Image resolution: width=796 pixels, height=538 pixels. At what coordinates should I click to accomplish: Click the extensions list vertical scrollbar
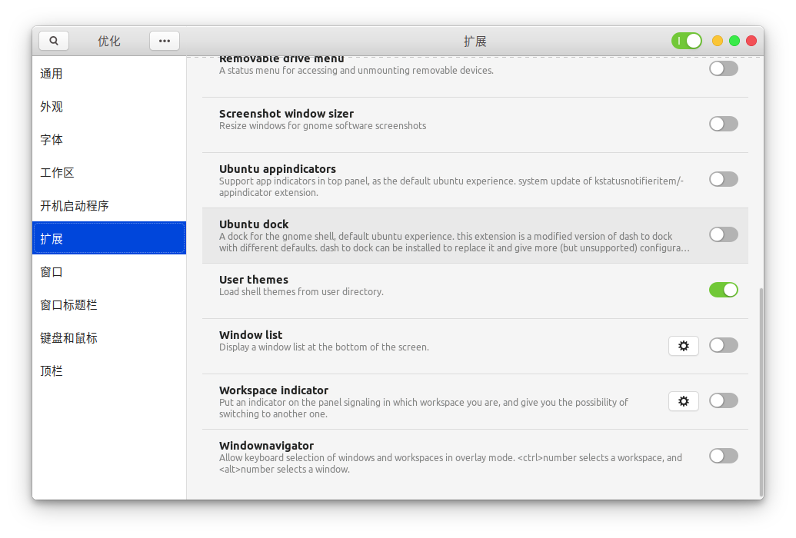point(761,392)
